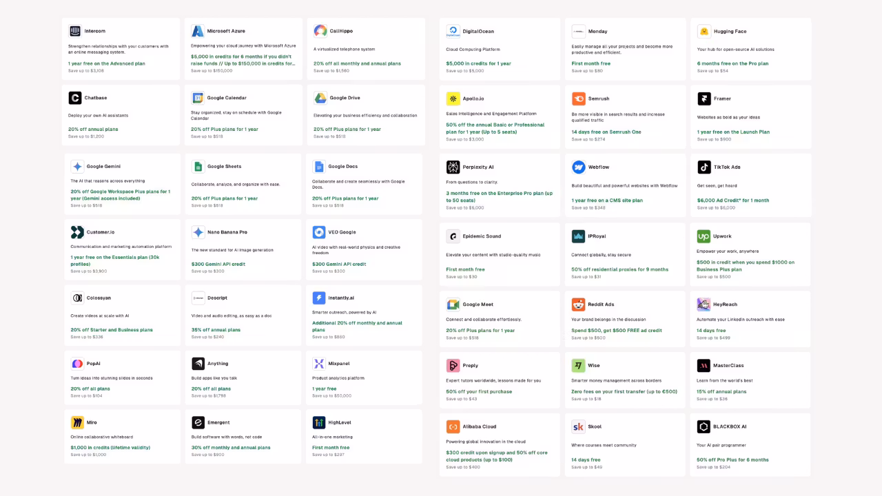Viewport: 882px width, 496px height.
Task: Select the Epidemic Sound card title
Action: [x=482, y=236]
